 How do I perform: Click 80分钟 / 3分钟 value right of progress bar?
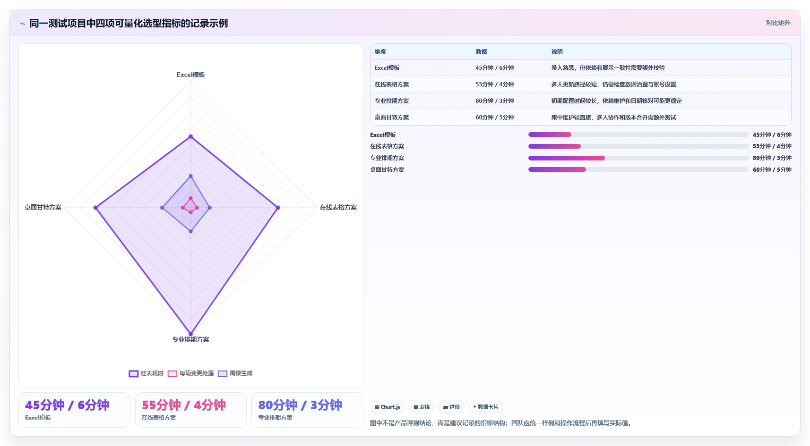(772, 158)
